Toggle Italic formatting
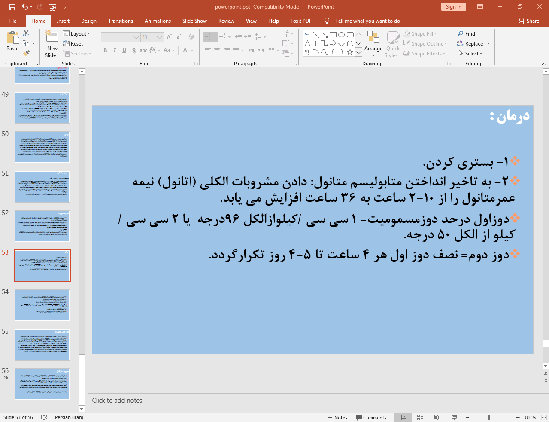Viewport: 549px width, 422px height. point(115,50)
